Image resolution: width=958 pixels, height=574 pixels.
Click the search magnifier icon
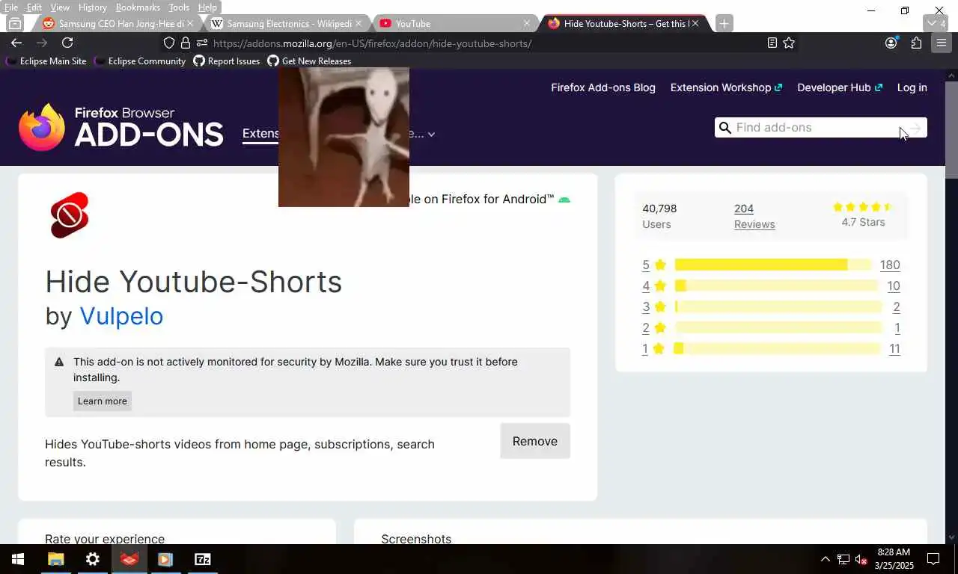724,128
